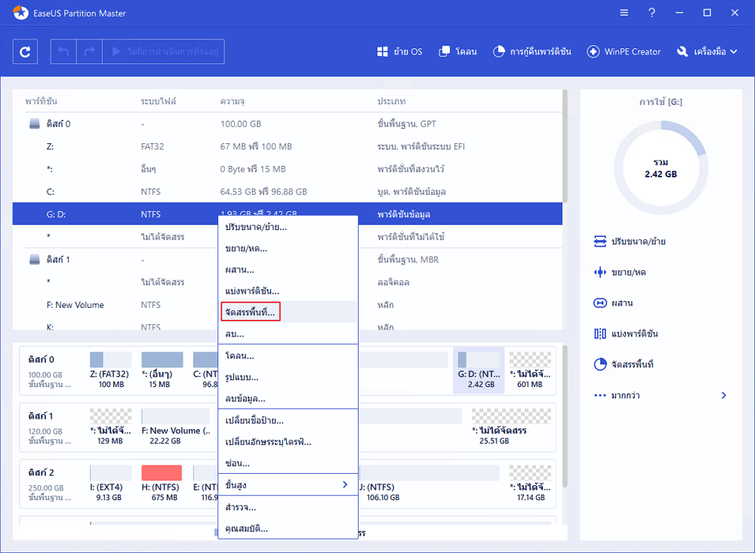Open the hamburger menu in title bar
This screenshot has height=553, width=755.
tap(624, 13)
